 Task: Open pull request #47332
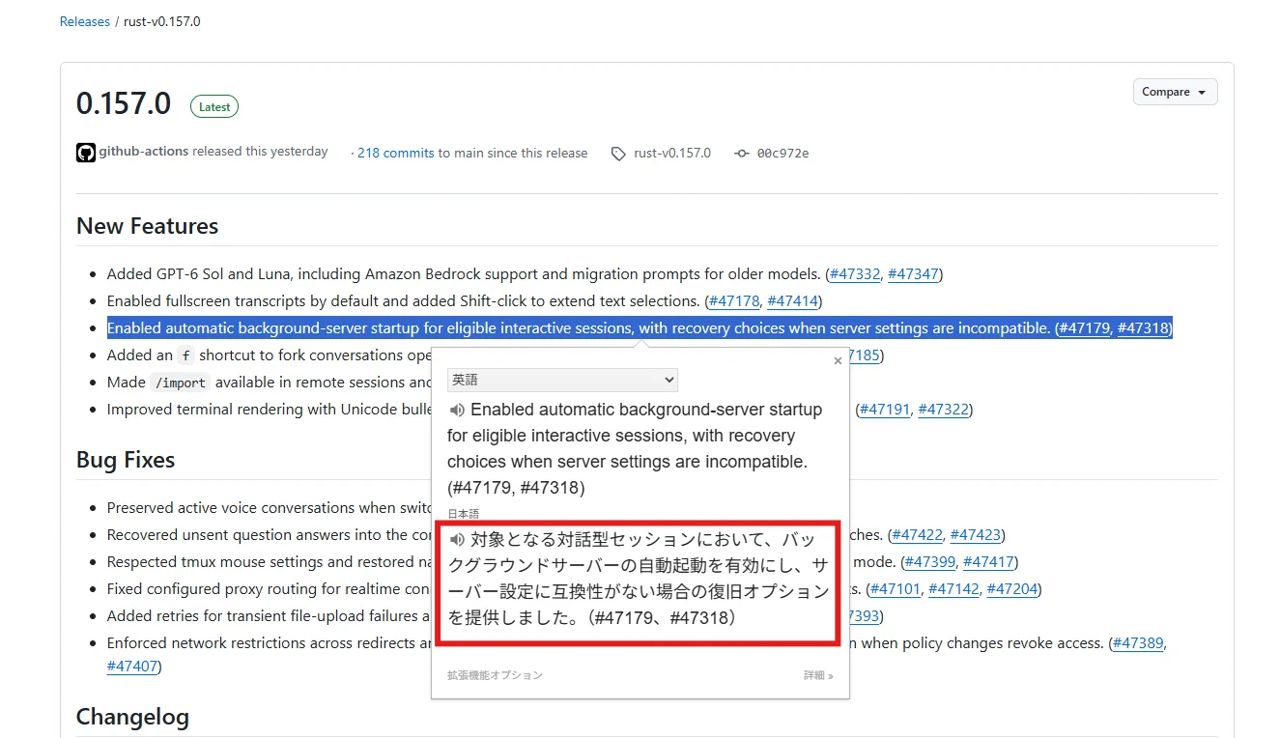coord(855,274)
